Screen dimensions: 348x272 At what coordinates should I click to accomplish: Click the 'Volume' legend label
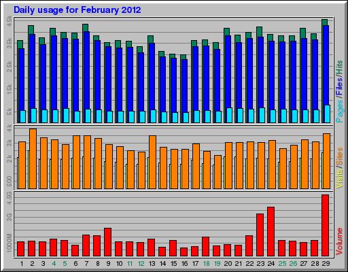pyautogui.click(x=339, y=241)
